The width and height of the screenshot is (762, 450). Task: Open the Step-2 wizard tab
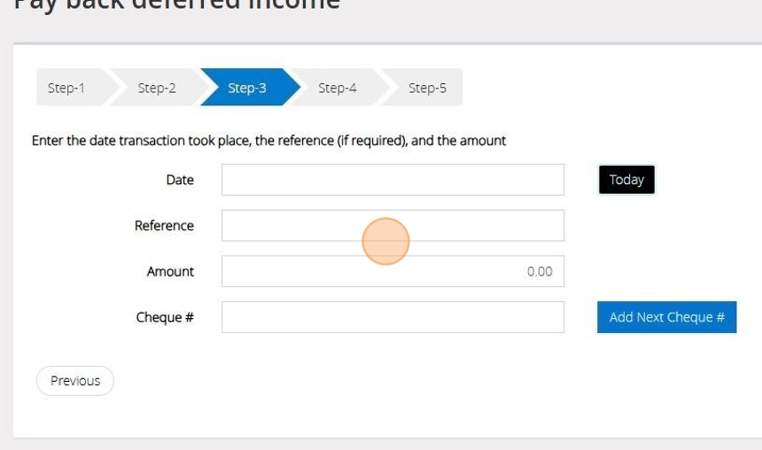pyautogui.click(x=157, y=88)
